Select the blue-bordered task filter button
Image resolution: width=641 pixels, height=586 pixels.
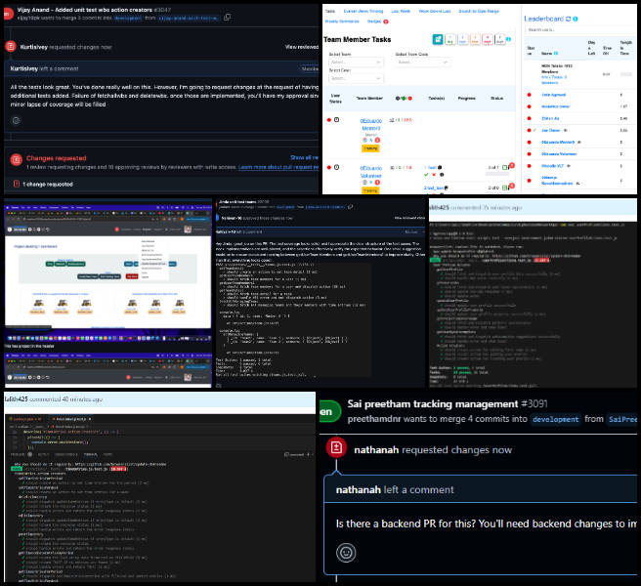(x=462, y=40)
